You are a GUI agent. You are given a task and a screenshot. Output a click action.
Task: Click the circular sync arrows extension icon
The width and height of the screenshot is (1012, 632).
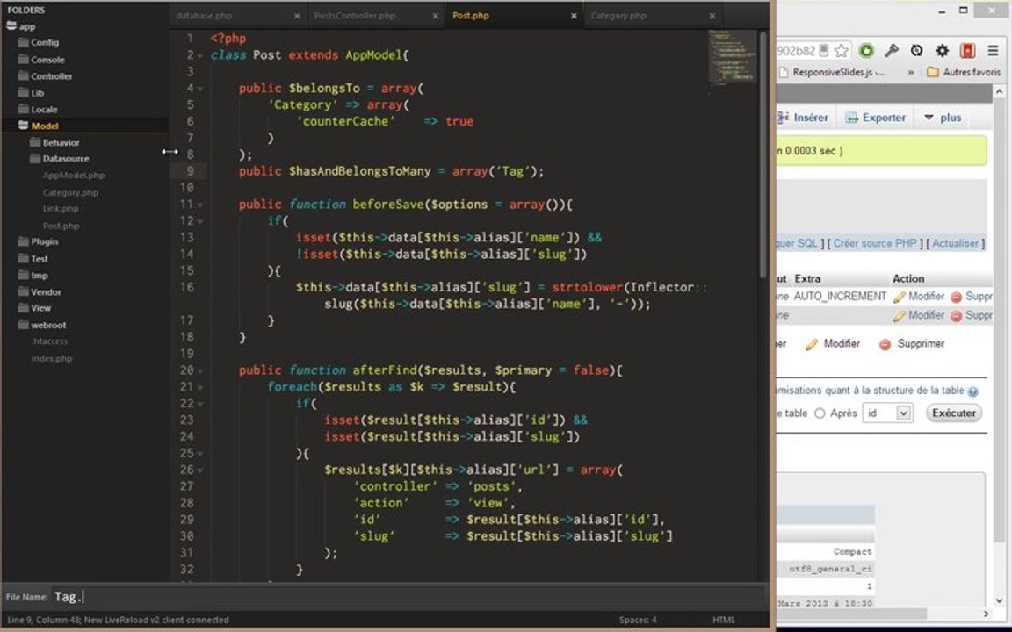click(916, 50)
